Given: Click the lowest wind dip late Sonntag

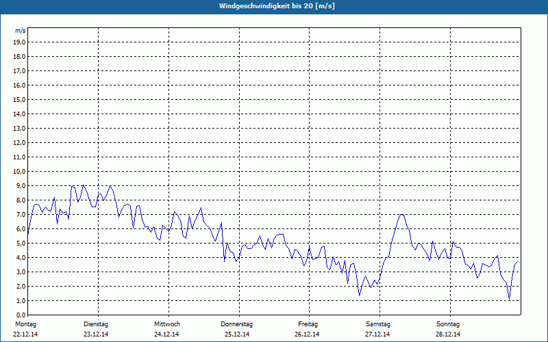Looking at the screenshot, I should coord(510,299).
